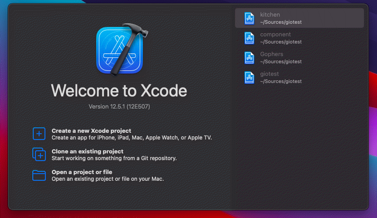Click the Gophers project file icon
Image resolution: width=377 pixels, height=218 pixels.
[x=249, y=58]
